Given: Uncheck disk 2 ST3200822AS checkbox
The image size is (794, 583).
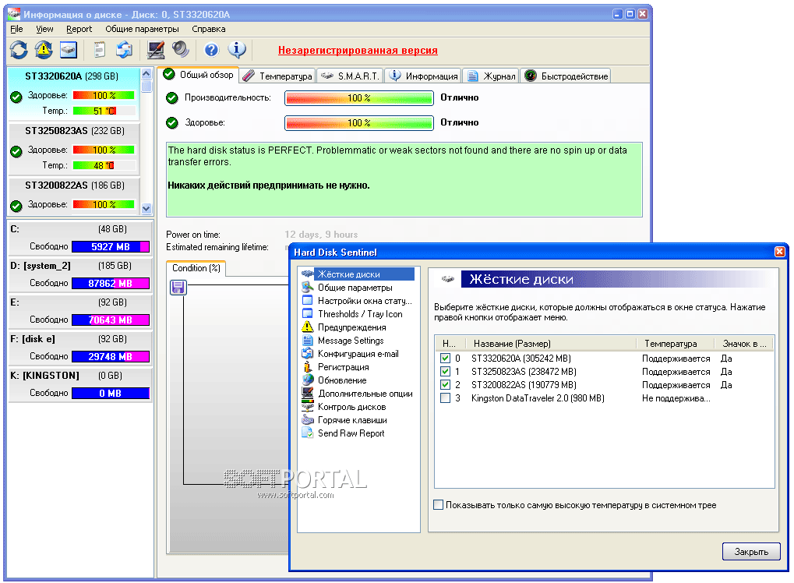Looking at the screenshot, I should pos(445,384).
